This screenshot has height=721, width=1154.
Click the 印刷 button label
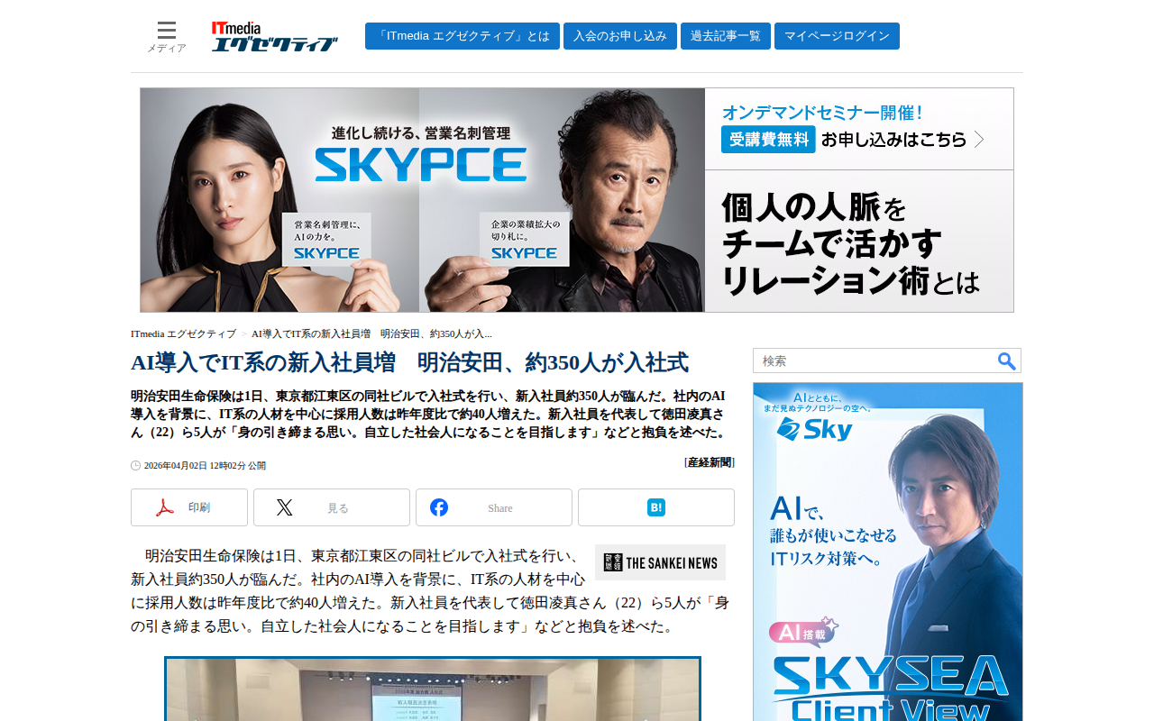click(199, 507)
